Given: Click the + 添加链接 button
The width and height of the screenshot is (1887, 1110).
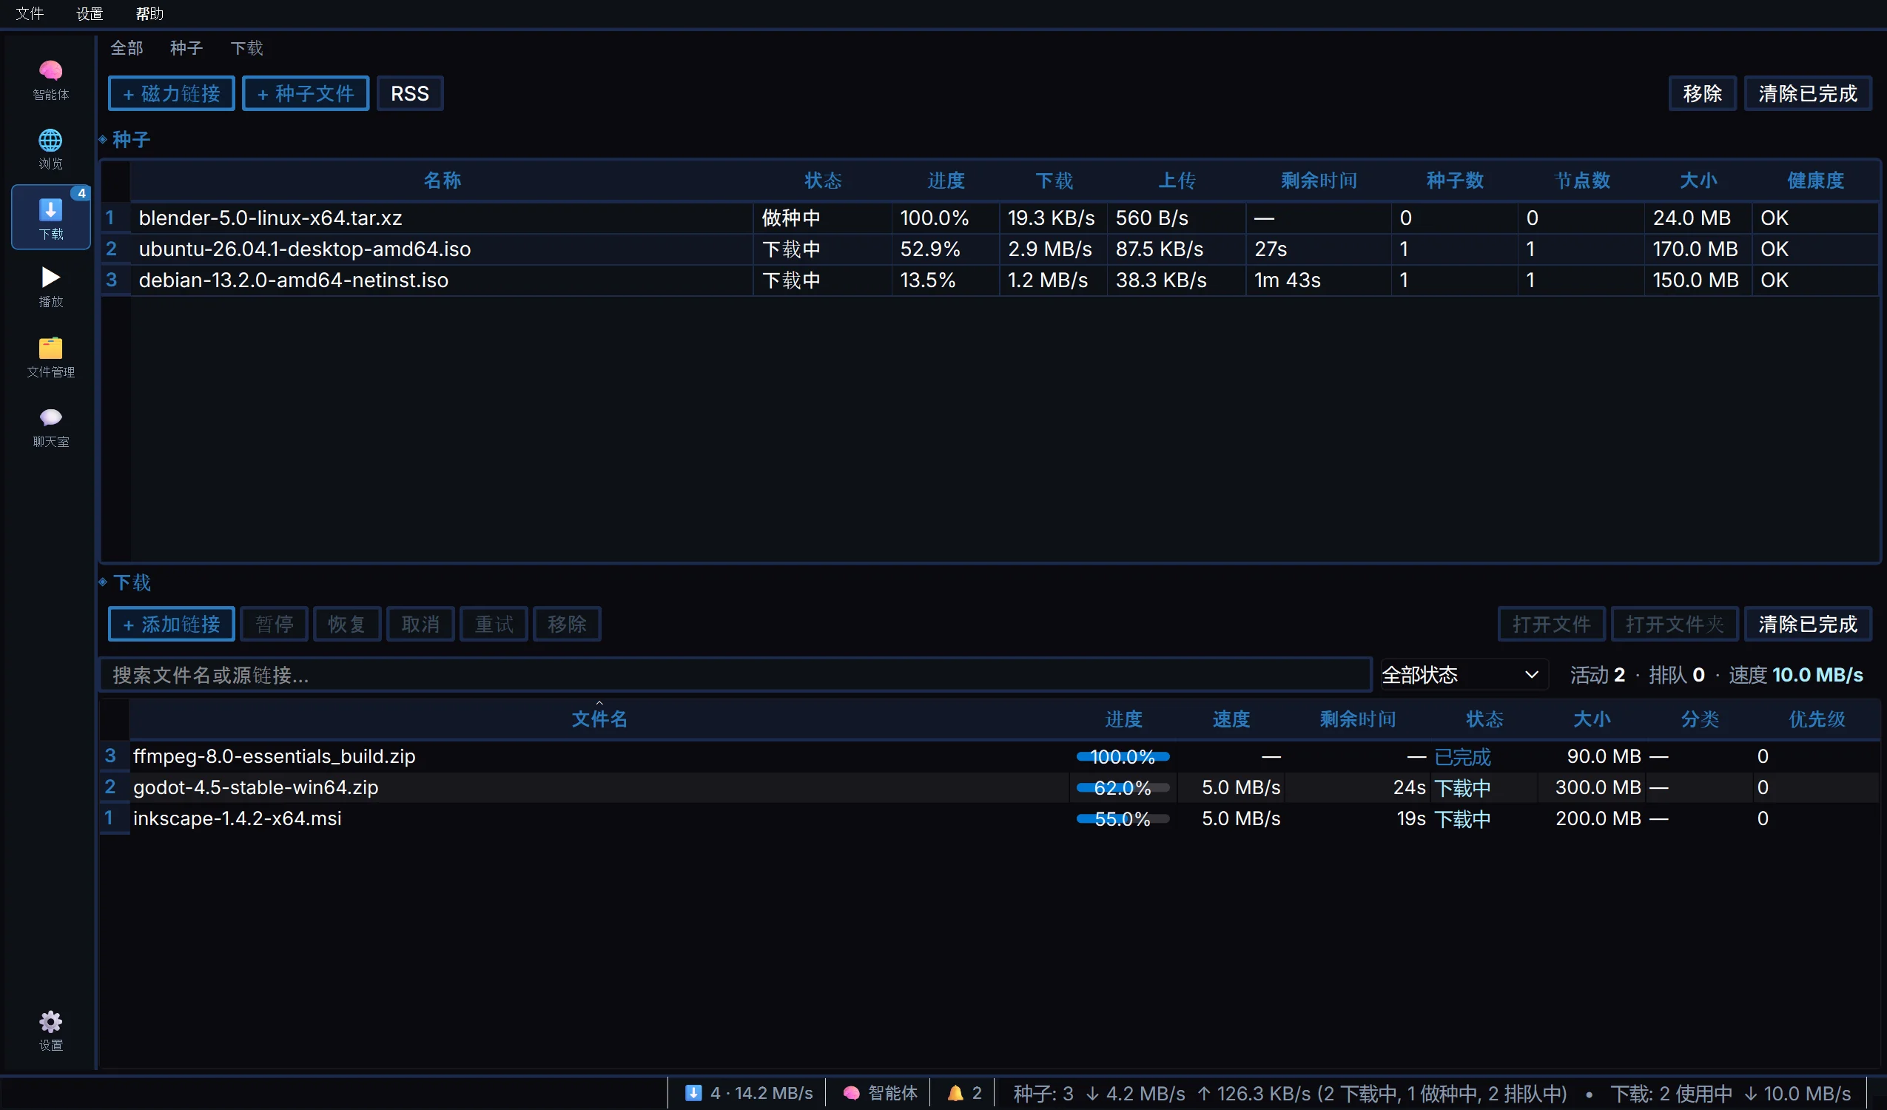Looking at the screenshot, I should pos(172,624).
